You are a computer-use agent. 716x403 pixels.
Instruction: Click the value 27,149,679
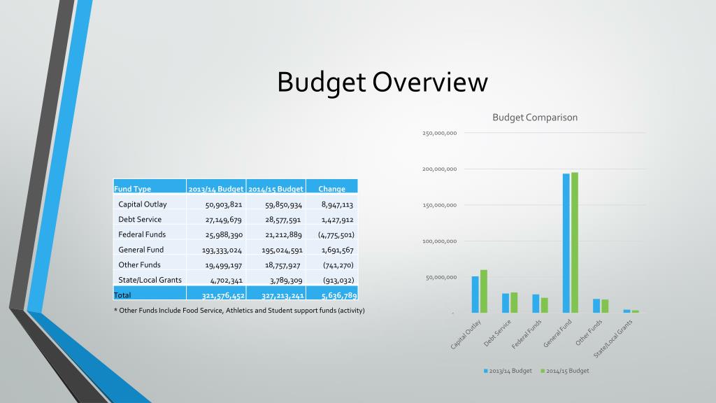click(x=223, y=220)
